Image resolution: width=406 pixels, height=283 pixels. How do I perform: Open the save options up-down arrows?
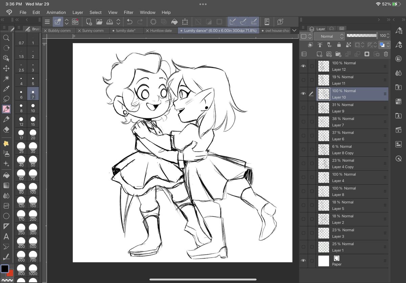118,22
